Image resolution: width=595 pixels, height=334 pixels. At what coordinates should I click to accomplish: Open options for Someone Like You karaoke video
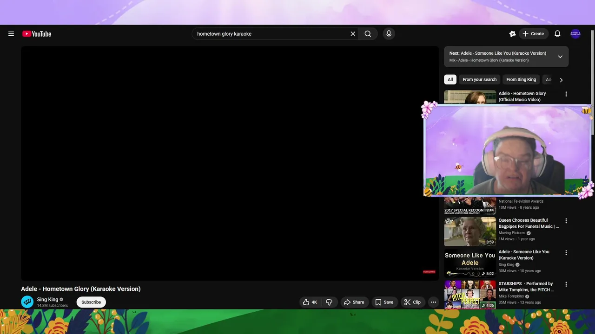[x=566, y=253]
